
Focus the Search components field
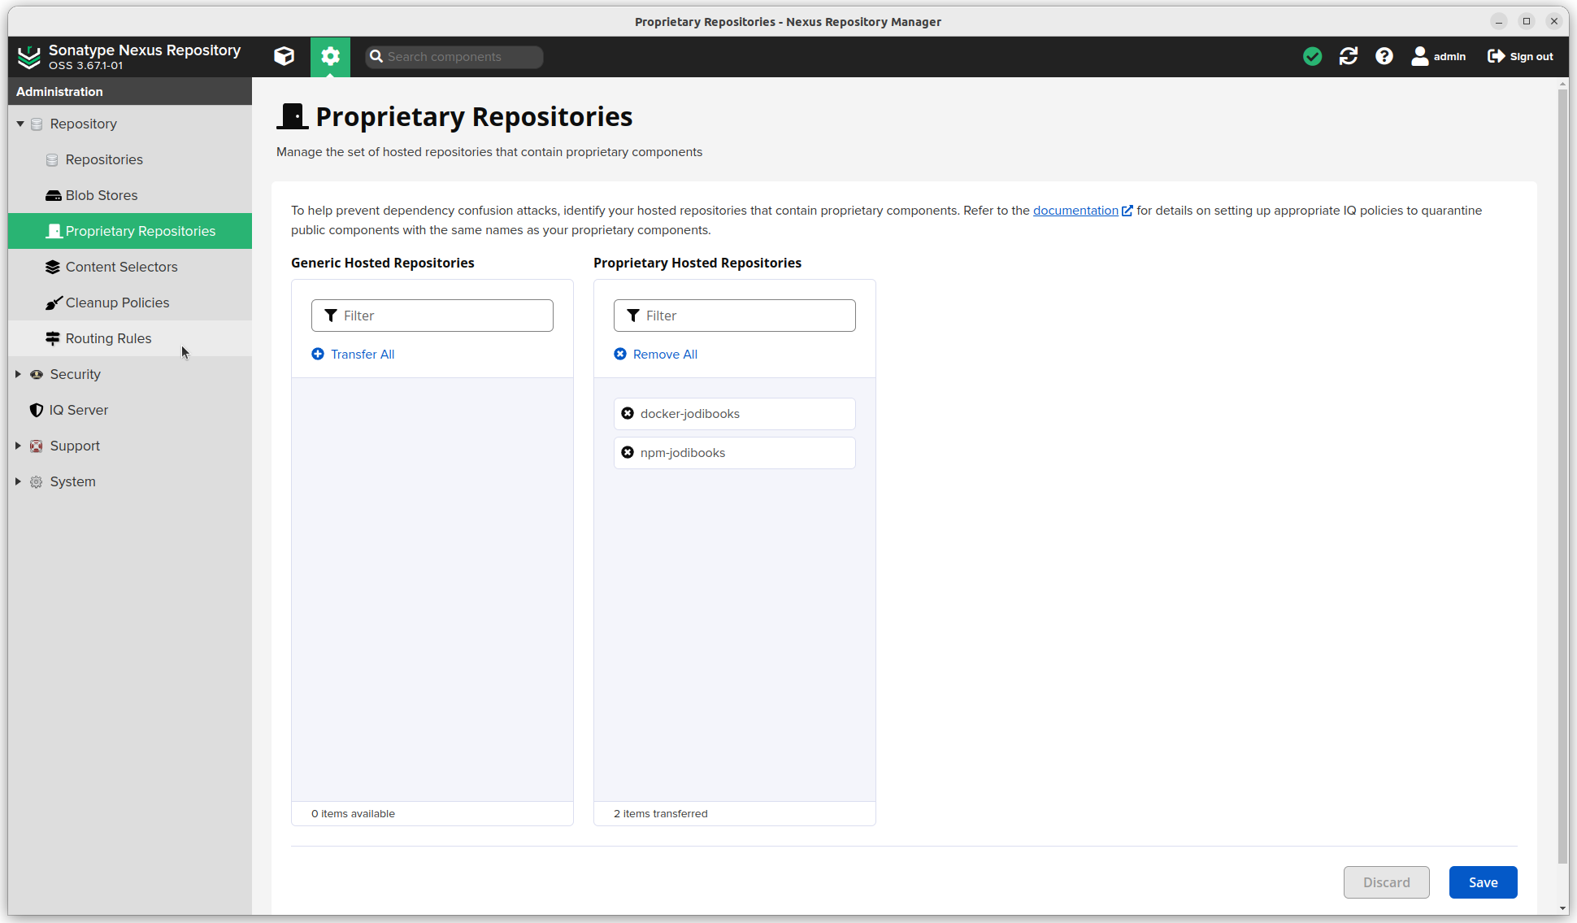pyautogui.click(x=454, y=56)
